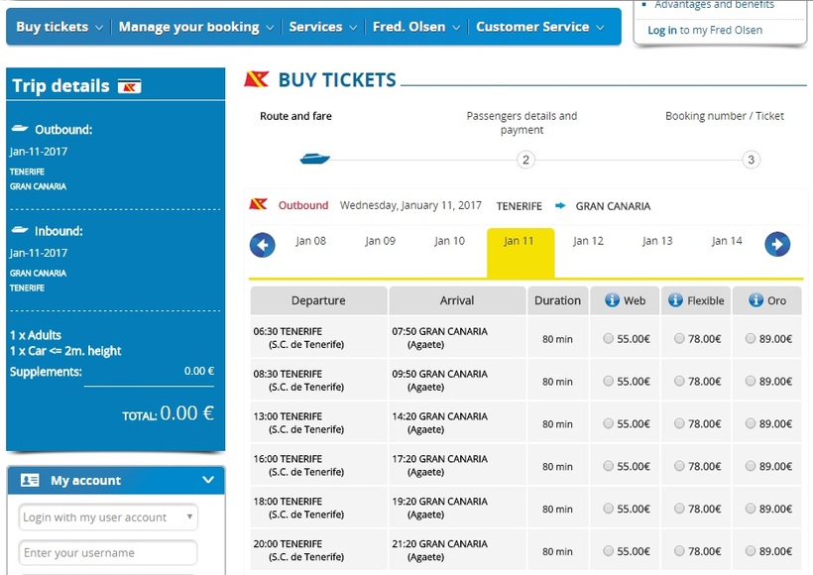Click the My account card icon
Viewport: 813px width, 575px height.
point(30,480)
